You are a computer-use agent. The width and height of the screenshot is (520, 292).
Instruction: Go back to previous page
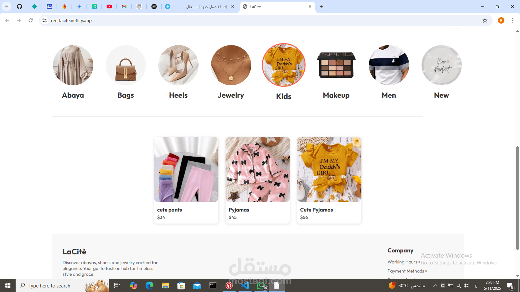click(7, 20)
